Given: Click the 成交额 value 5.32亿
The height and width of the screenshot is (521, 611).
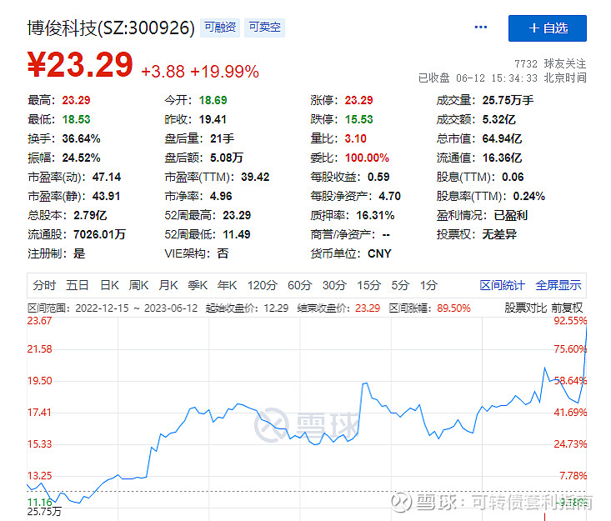Looking at the screenshot, I should [x=498, y=119].
